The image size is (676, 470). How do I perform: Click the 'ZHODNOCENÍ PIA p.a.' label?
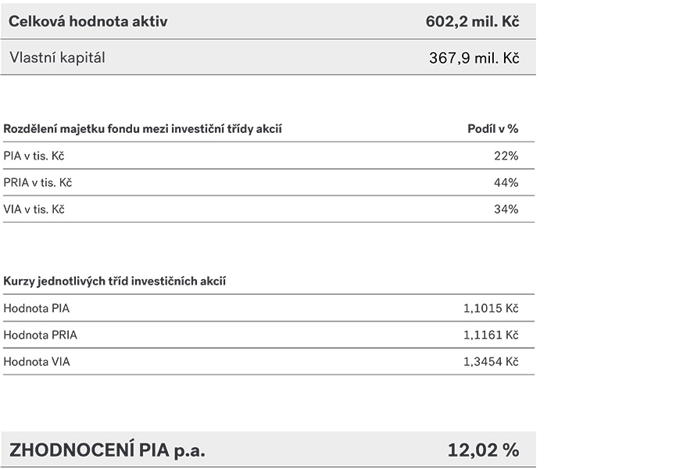coord(107,450)
